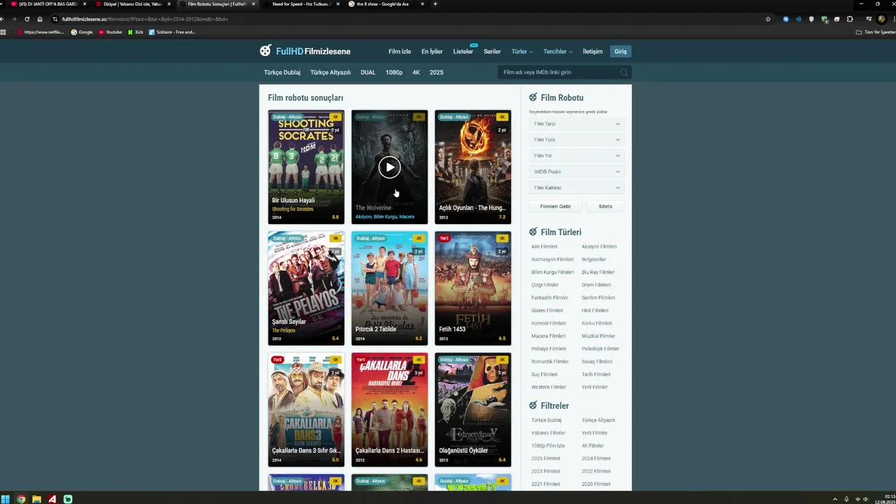
Task: Open the browser extensions puzzle icon
Action: pyautogui.click(x=850, y=19)
